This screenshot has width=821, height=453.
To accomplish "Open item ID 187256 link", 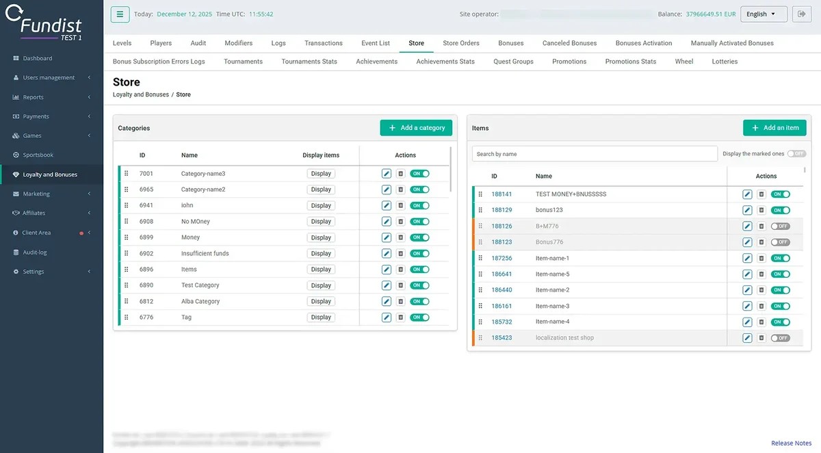I will [501, 258].
